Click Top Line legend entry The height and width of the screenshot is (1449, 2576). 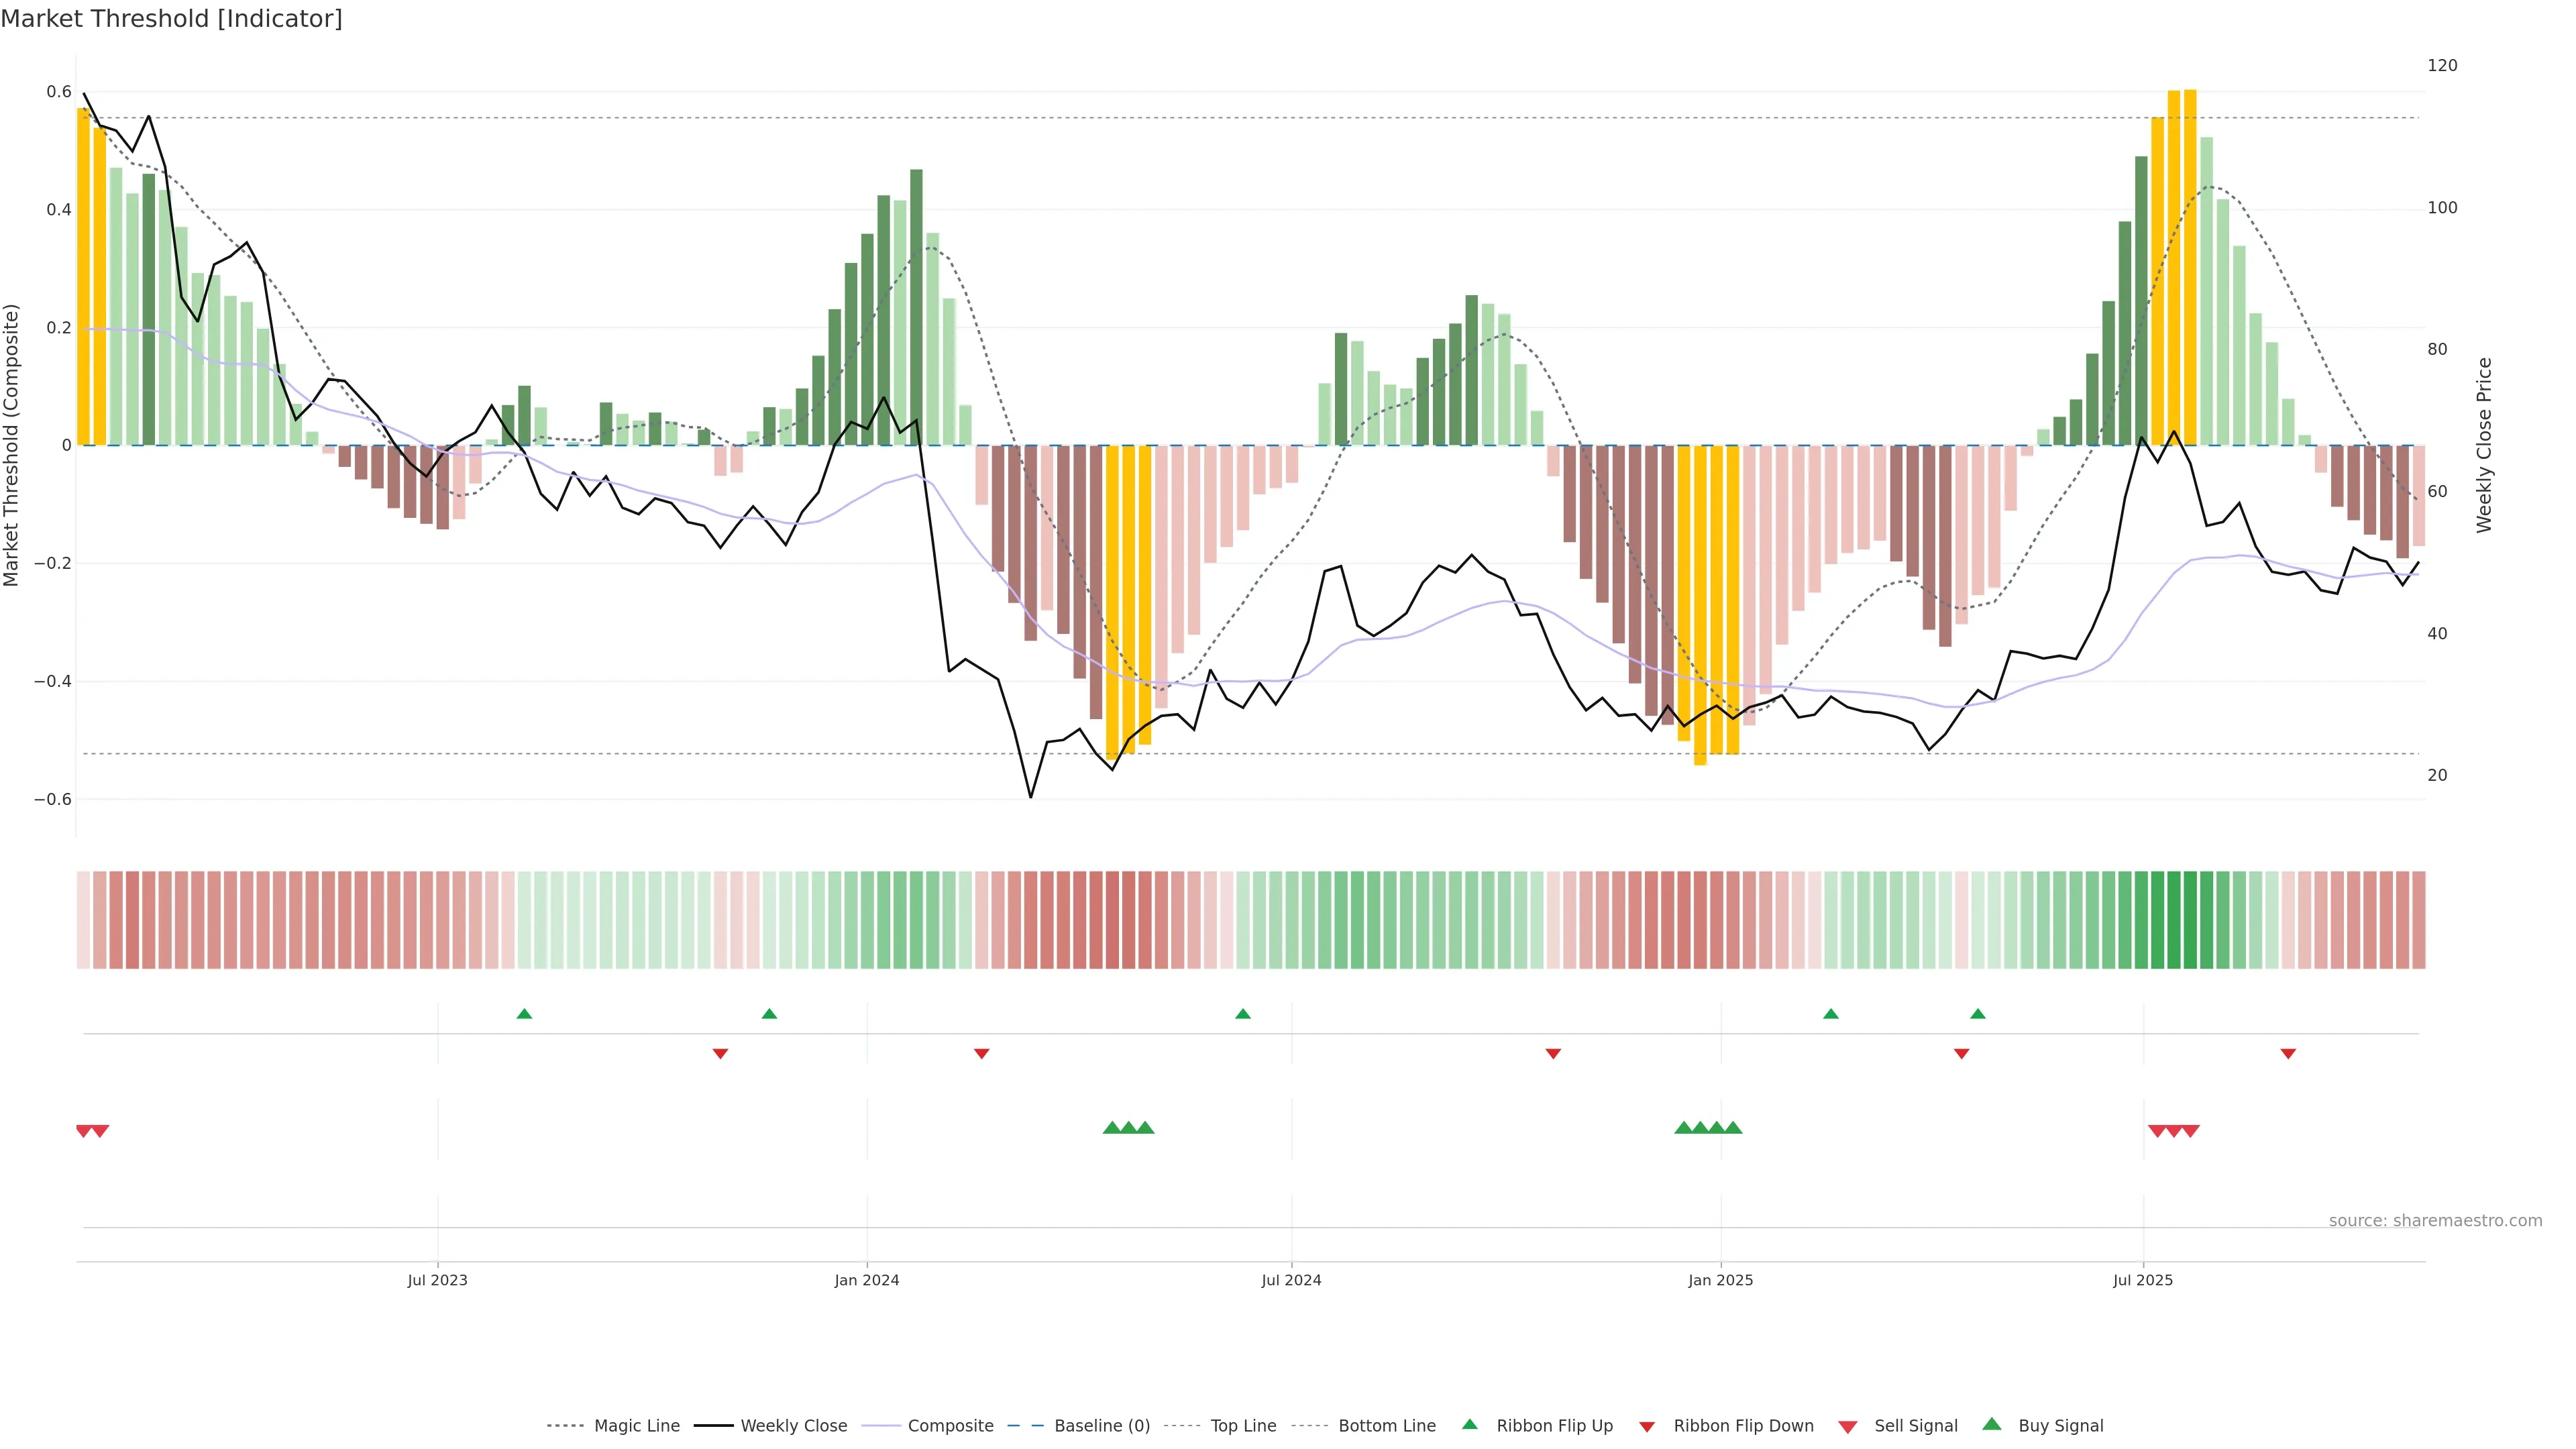pos(1243,1426)
